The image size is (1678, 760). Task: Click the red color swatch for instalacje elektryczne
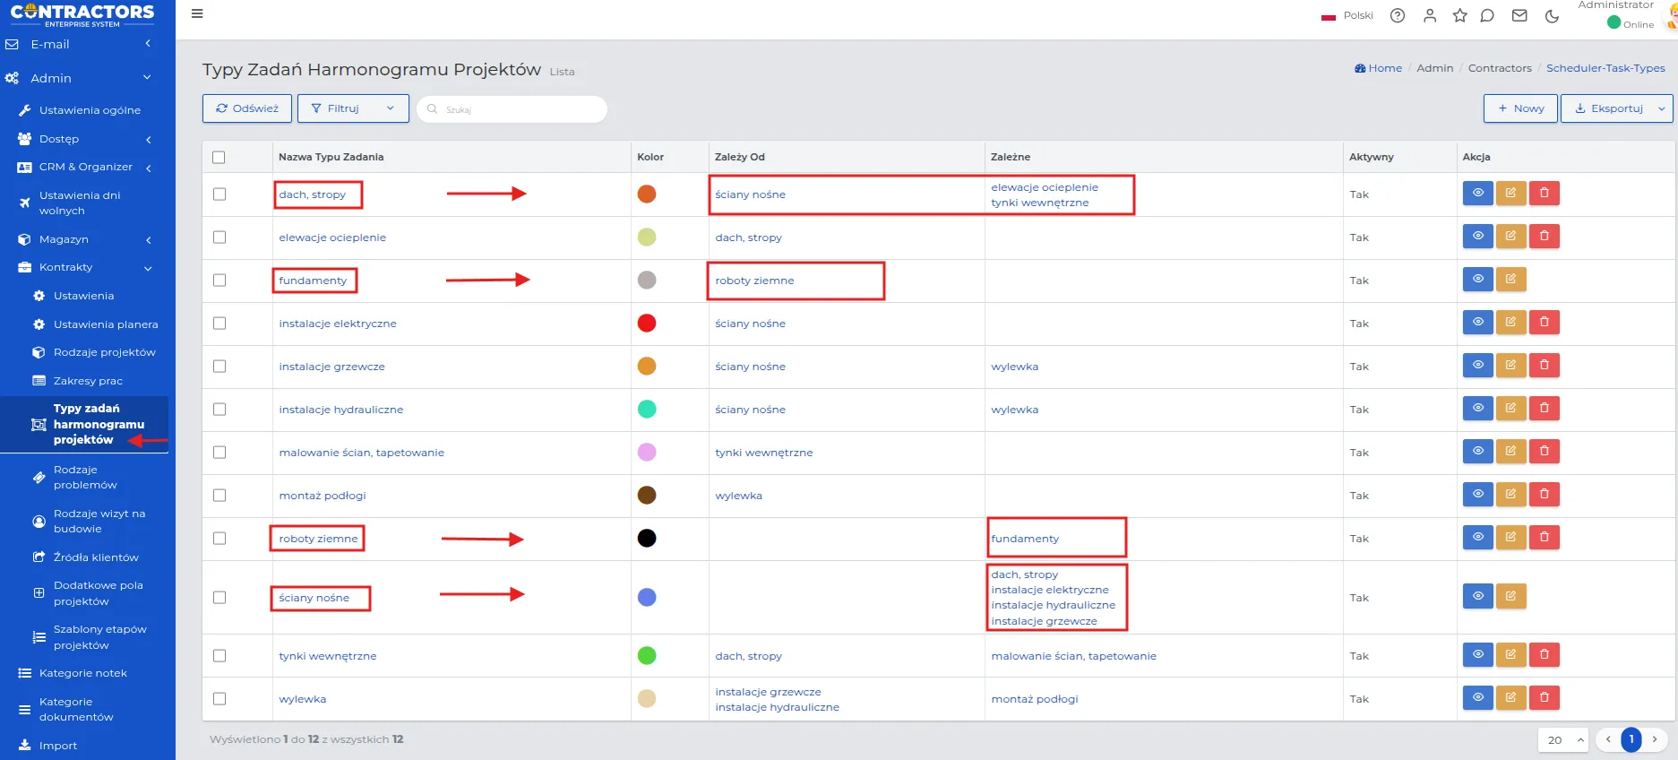tap(646, 324)
